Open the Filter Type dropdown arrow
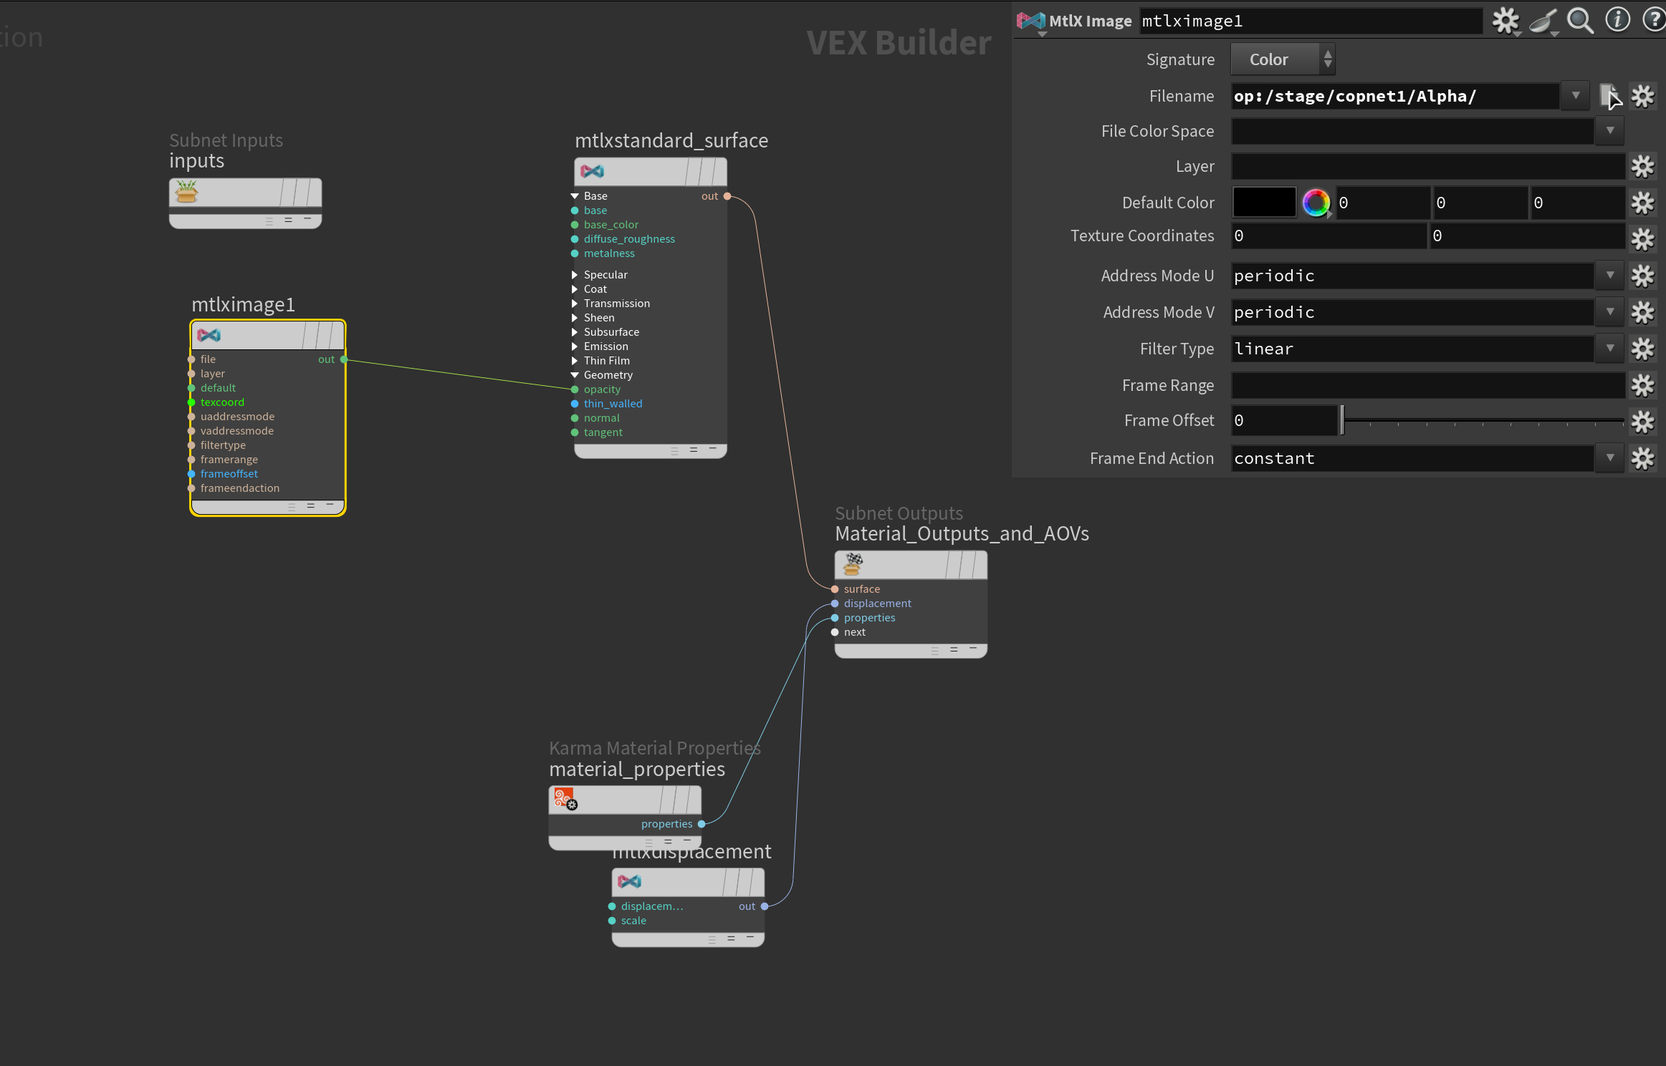Viewport: 1666px width, 1066px height. 1609,349
